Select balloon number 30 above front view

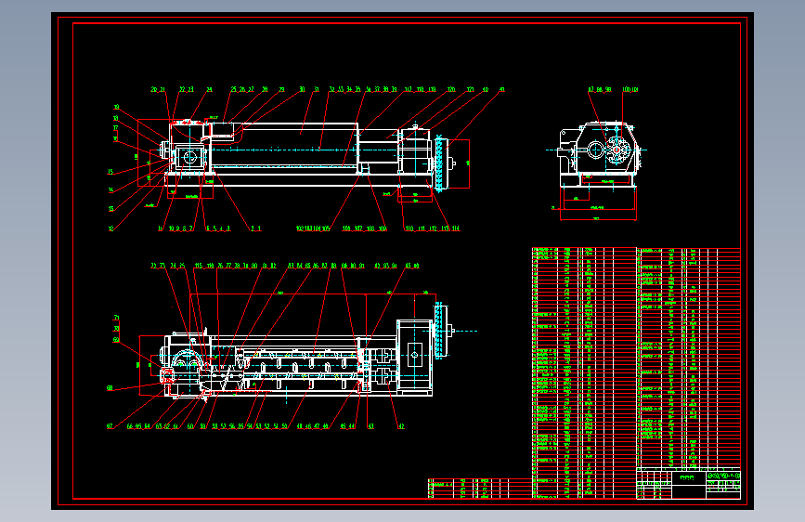click(302, 89)
